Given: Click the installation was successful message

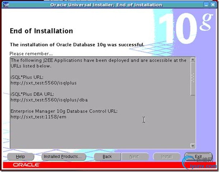Looking at the screenshot, I should (77, 45).
